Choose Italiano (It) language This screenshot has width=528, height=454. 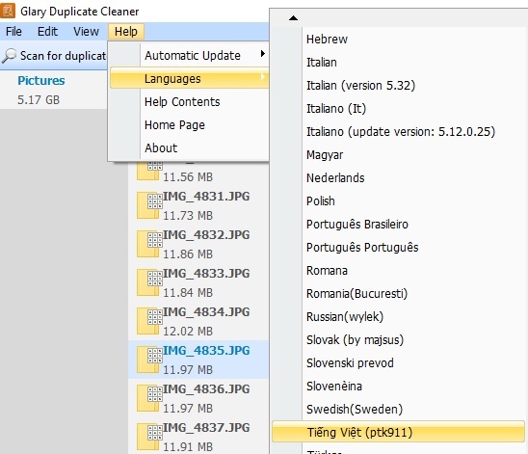pyautogui.click(x=398, y=109)
